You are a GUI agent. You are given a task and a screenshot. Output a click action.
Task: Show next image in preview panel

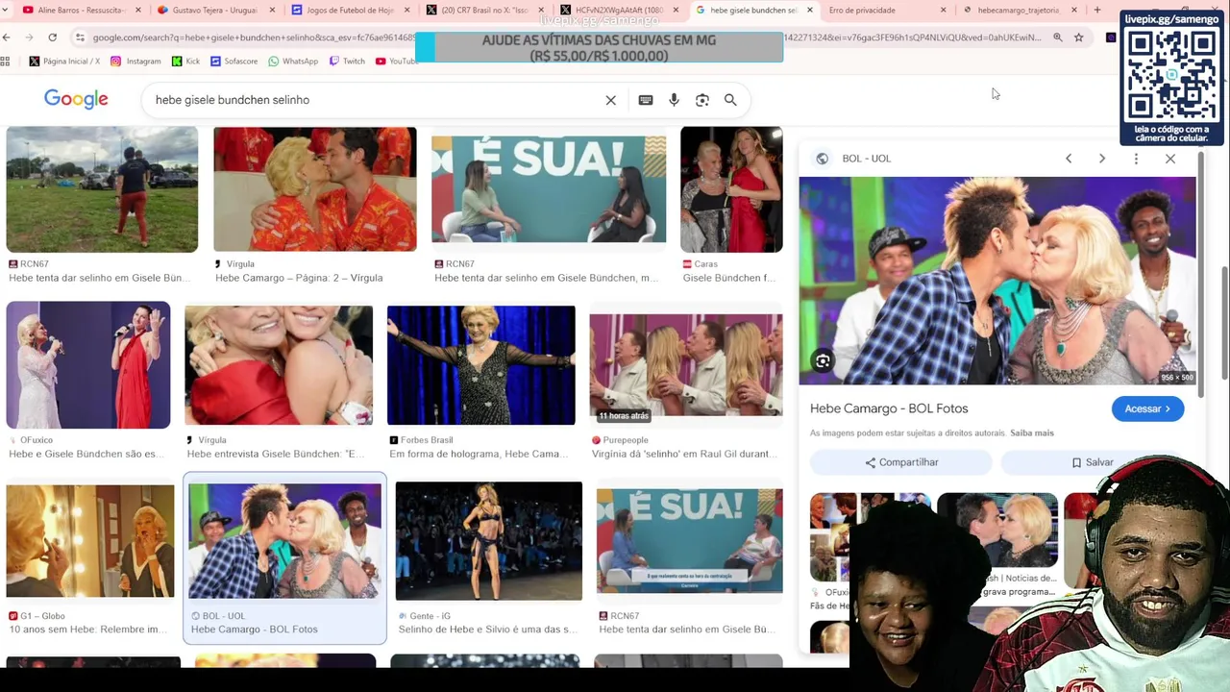[1102, 159]
